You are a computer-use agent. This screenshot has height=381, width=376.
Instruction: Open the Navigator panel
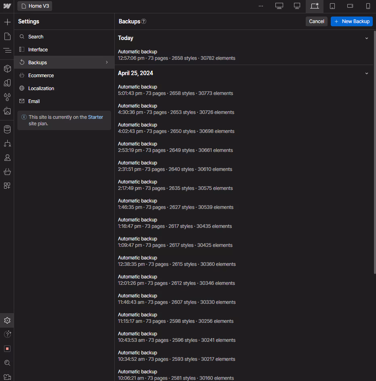click(x=7, y=50)
